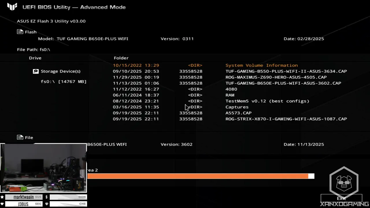Click the Storage Device(s) disk icon
Viewport: 370px width, 208px height.
pos(36,71)
